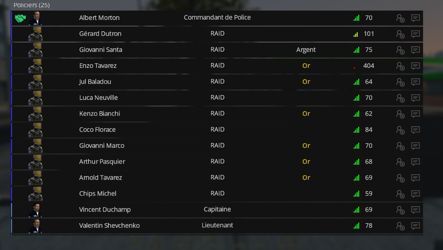Click the Or rank label for Enzo Tavarez
The width and height of the screenshot is (443, 250).
[x=306, y=66]
